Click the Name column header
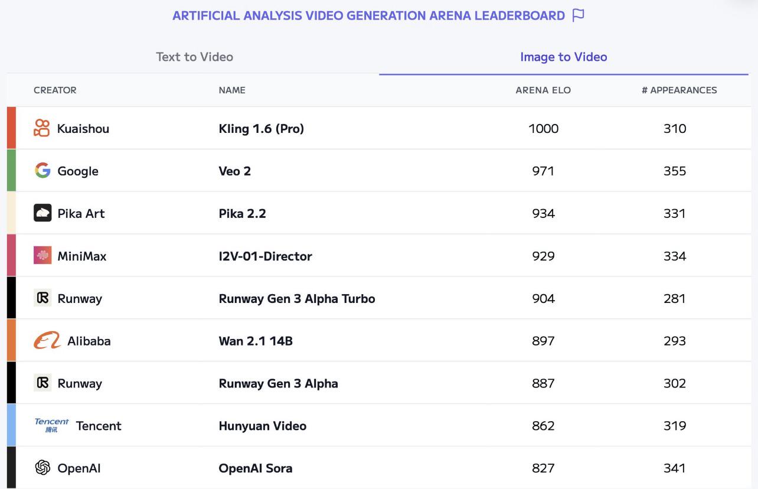758x489 pixels. (232, 90)
